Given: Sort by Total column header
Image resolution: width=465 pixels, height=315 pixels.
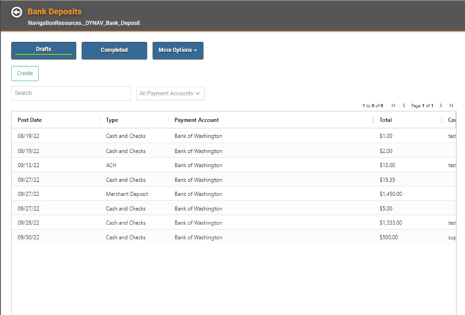Looking at the screenshot, I should pos(386,120).
